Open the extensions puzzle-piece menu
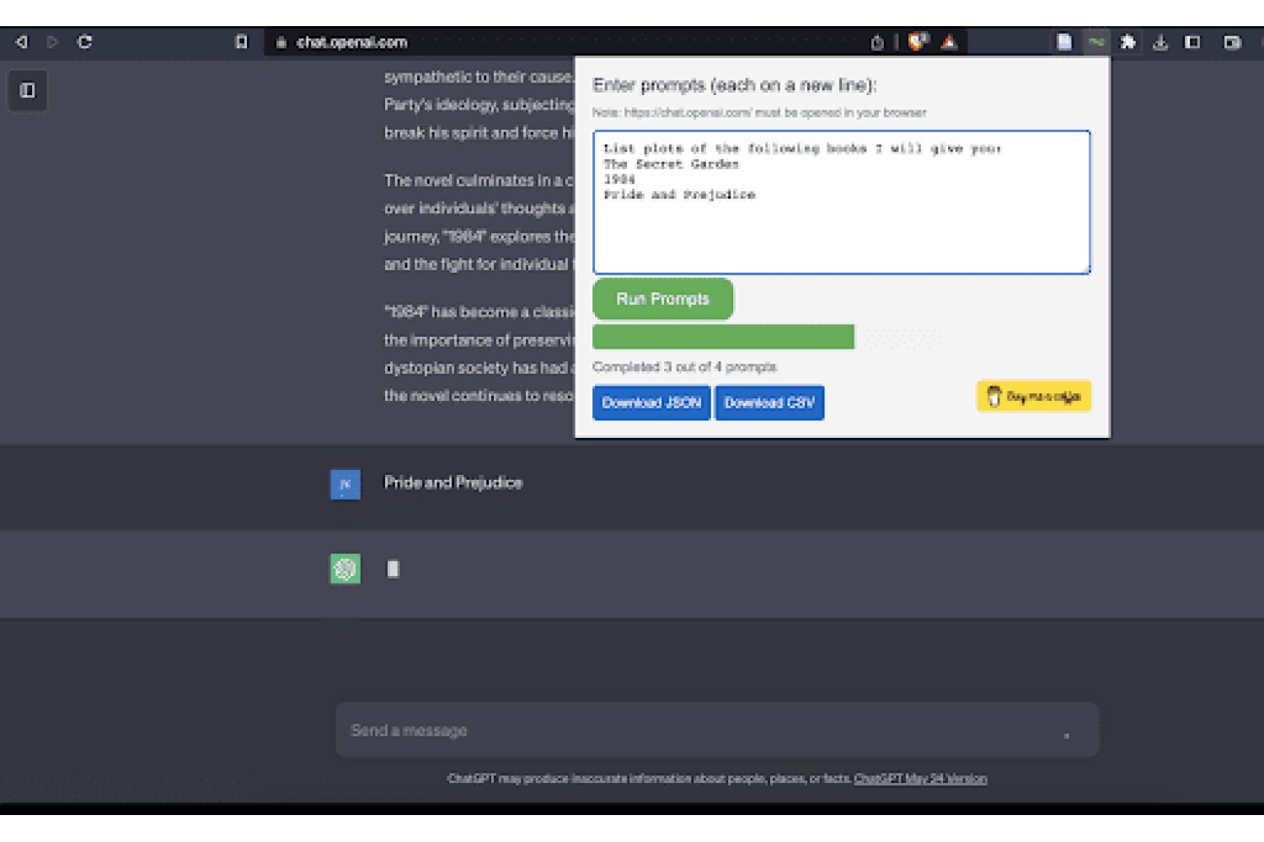Viewport: 1264px width, 842px height. pos(1128,41)
